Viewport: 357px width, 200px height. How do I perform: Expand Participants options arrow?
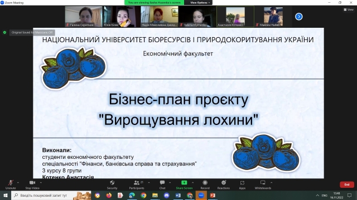coord(149,183)
